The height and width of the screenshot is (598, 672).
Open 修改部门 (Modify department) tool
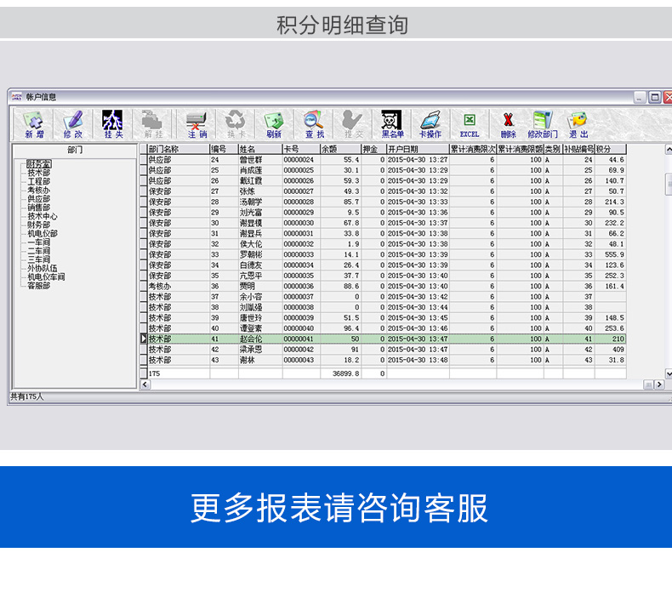tap(542, 123)
